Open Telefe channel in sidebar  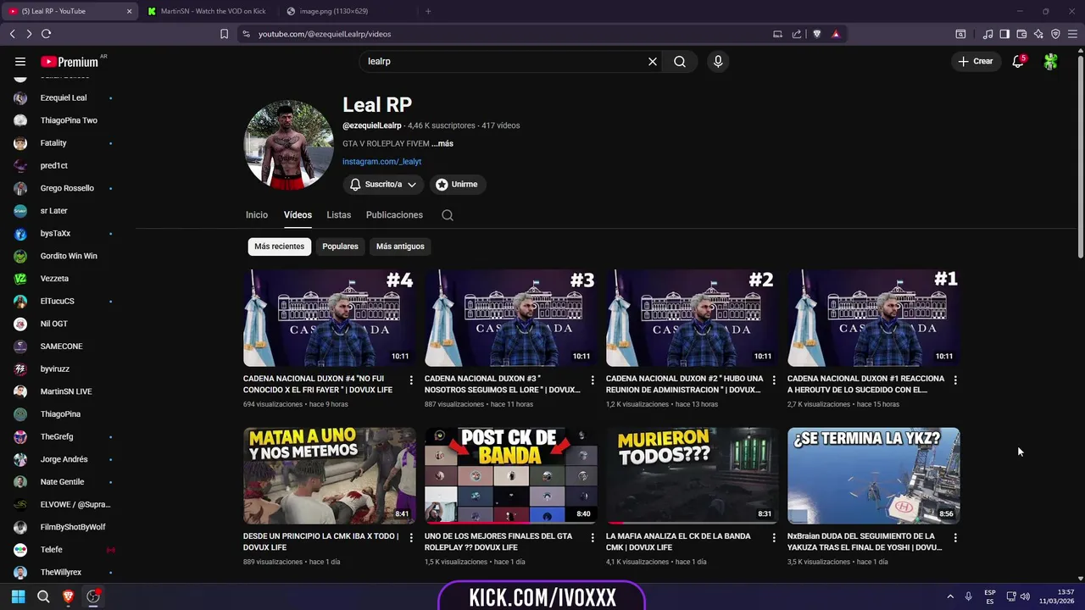(64, 550)
